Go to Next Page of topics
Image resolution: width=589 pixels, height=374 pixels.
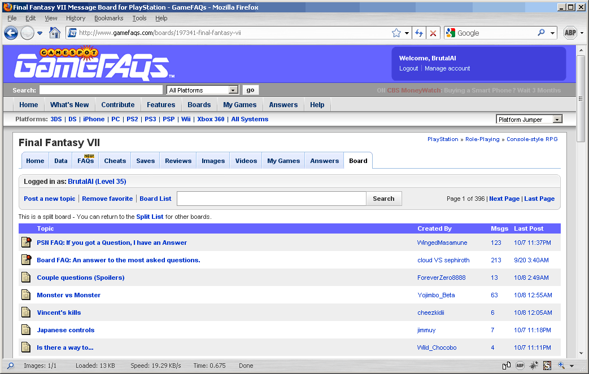click(x=504, y=199)
